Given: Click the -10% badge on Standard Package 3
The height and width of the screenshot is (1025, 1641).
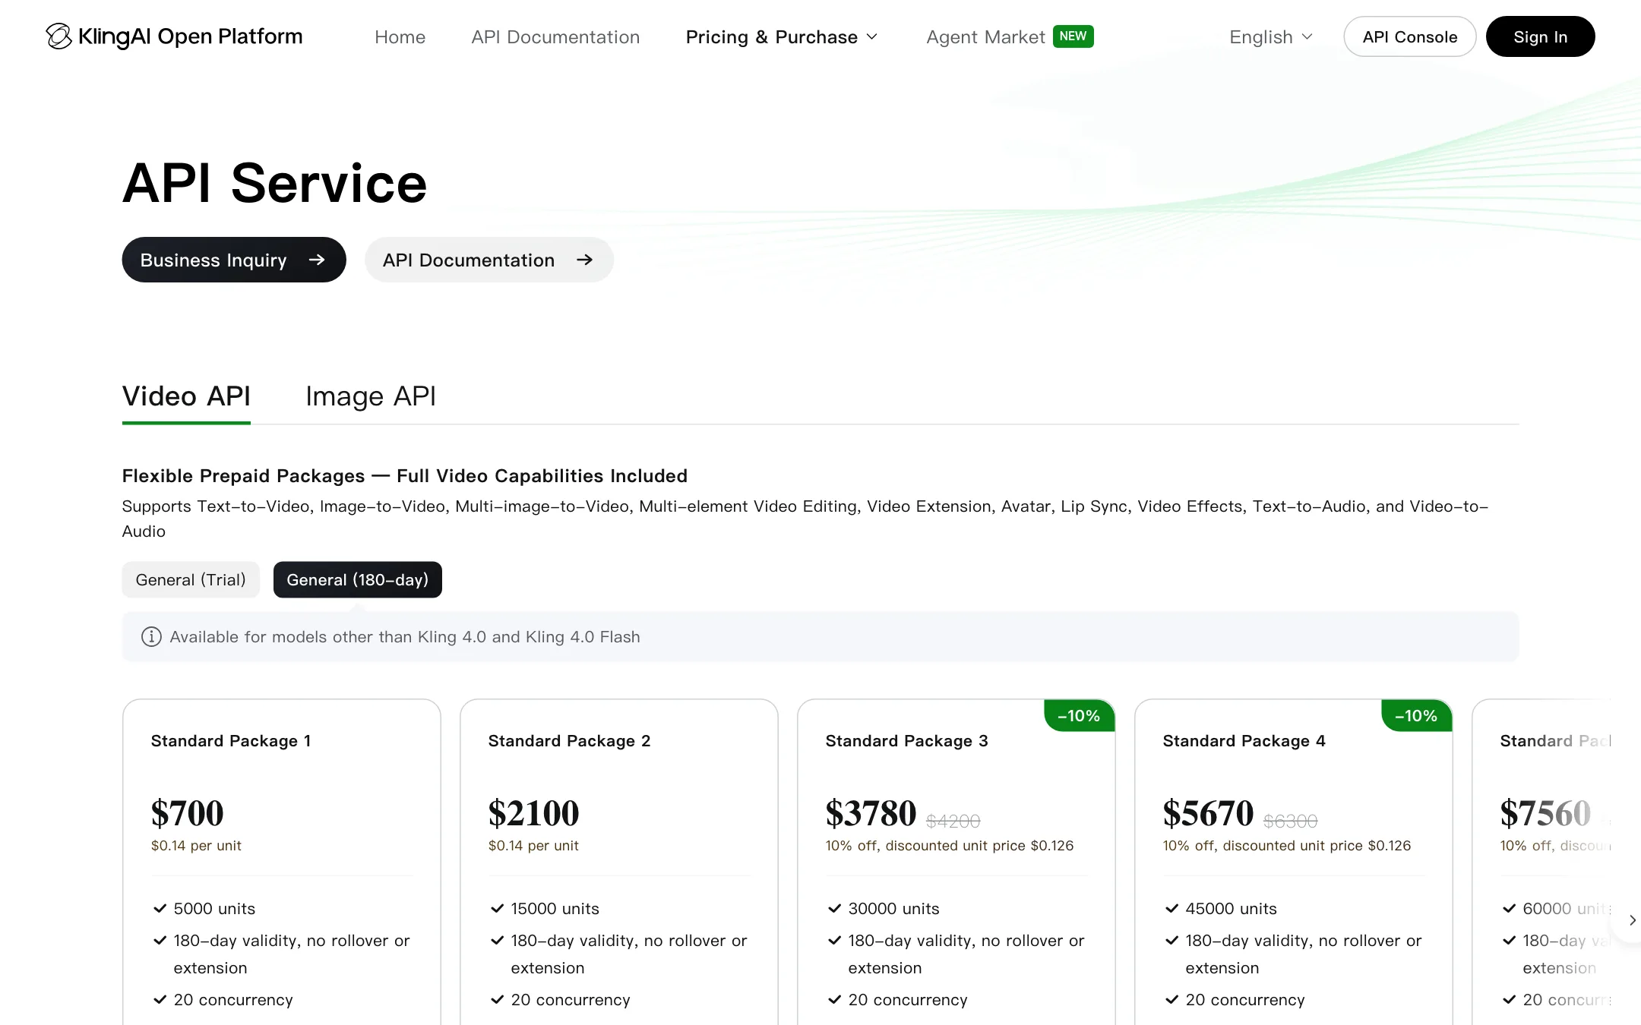Looking at the screenshot, I should point(1080,715).
